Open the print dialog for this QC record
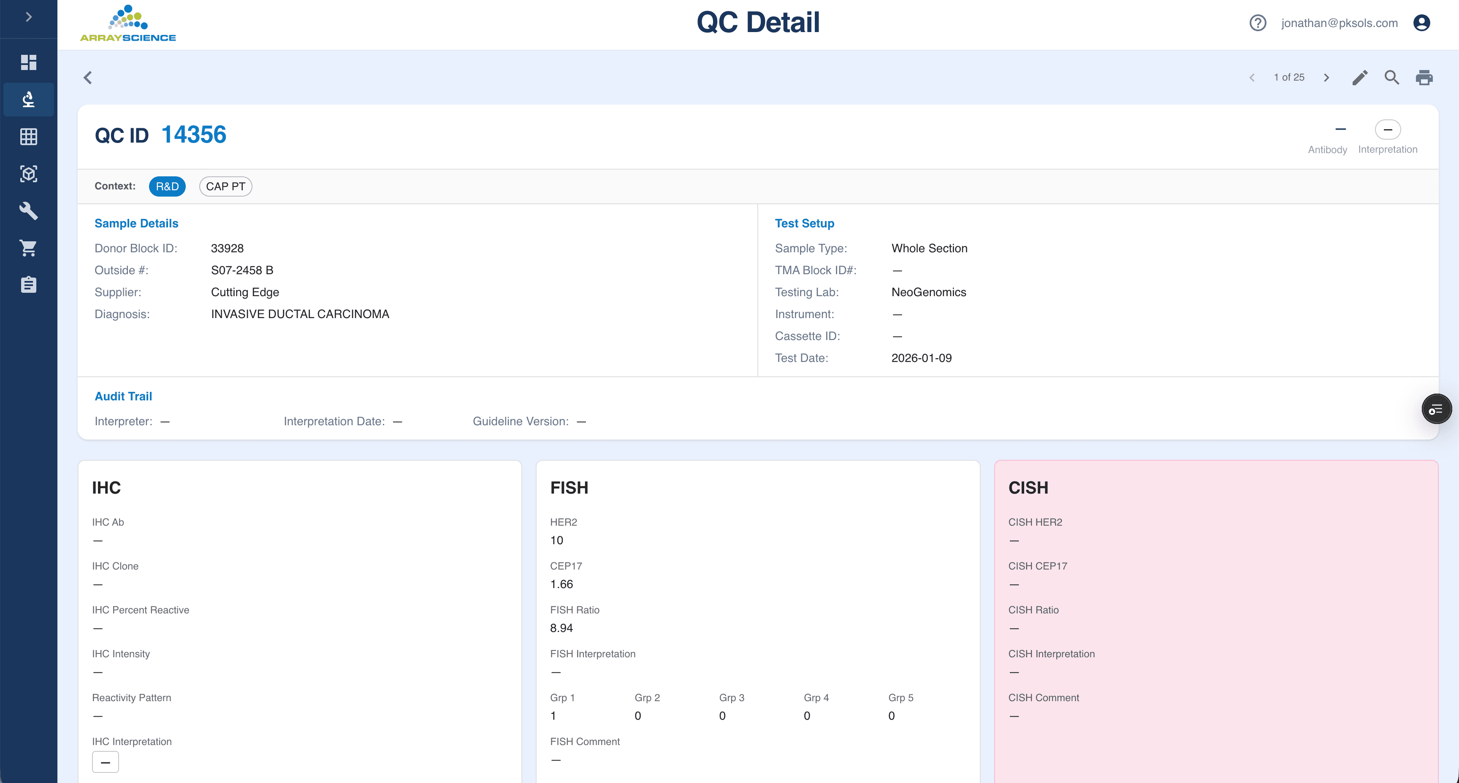 pos(1425,78)
